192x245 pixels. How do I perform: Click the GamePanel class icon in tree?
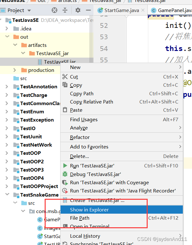click(40, 220)
